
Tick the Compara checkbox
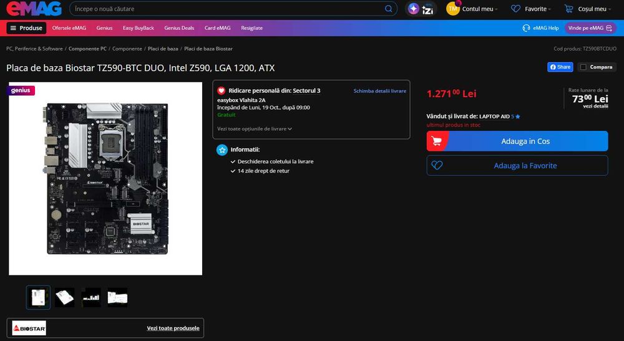pos(583,67)
